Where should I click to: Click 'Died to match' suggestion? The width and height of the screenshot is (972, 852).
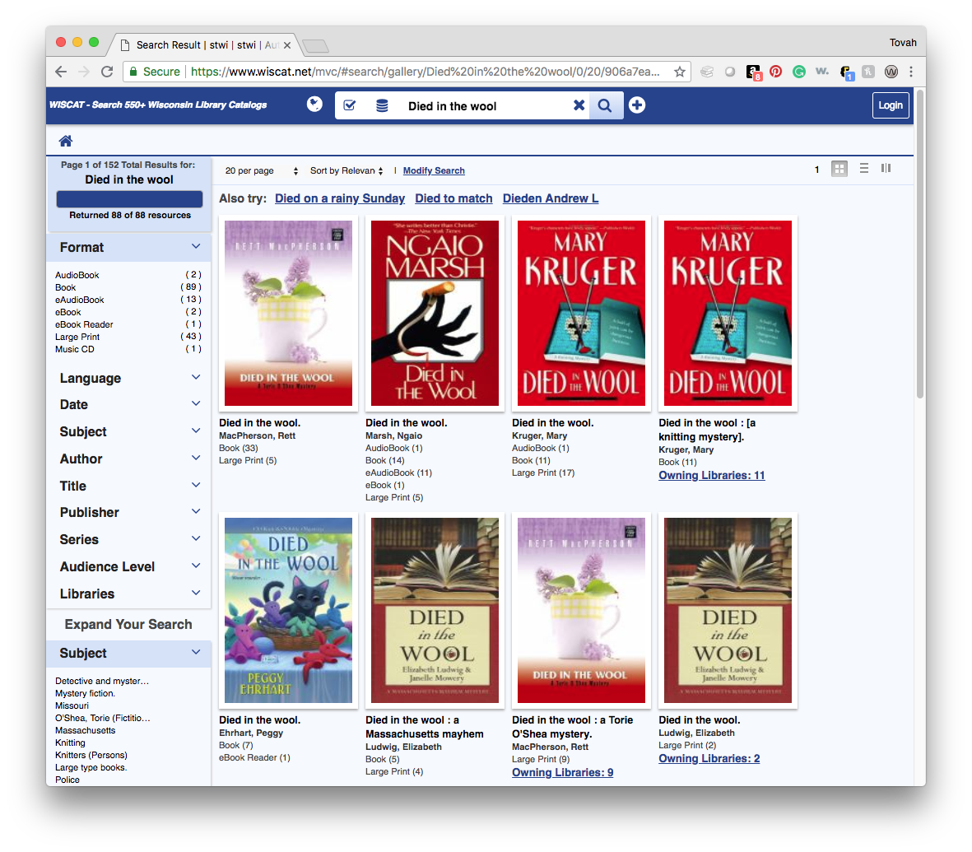tap(453, 198)
